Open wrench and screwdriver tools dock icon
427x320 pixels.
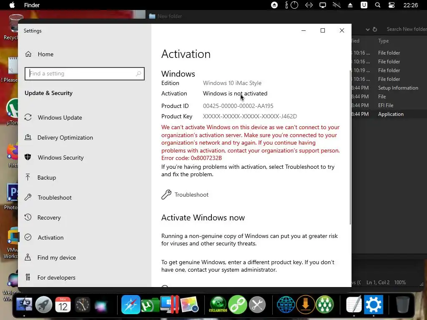pyautogui.click(x=257, y=304)
